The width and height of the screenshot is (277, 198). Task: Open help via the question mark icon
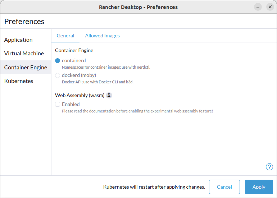pos(269,167)
